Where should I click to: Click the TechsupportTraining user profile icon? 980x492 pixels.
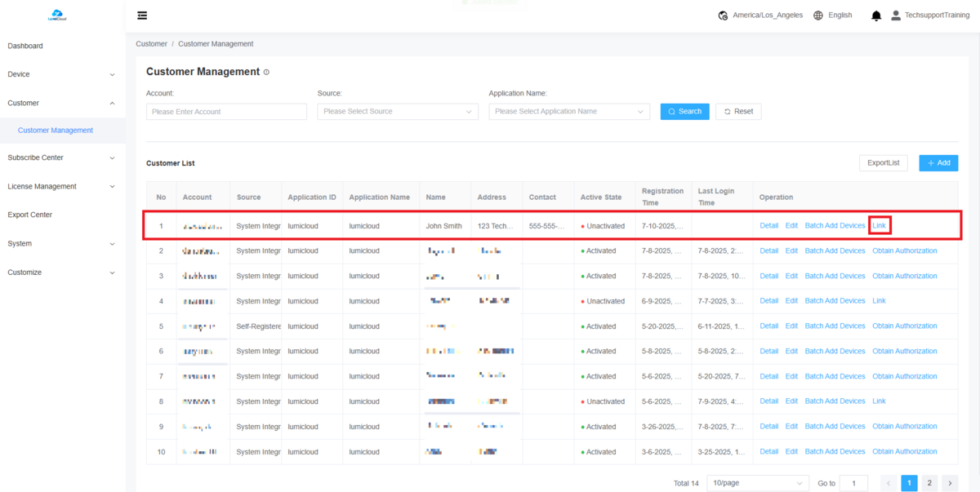[896, 16]
